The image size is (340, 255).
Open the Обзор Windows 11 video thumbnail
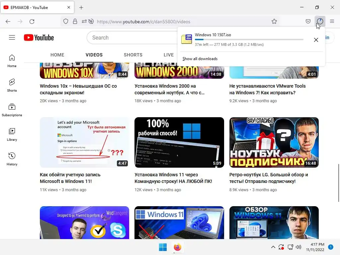point(274,223)
